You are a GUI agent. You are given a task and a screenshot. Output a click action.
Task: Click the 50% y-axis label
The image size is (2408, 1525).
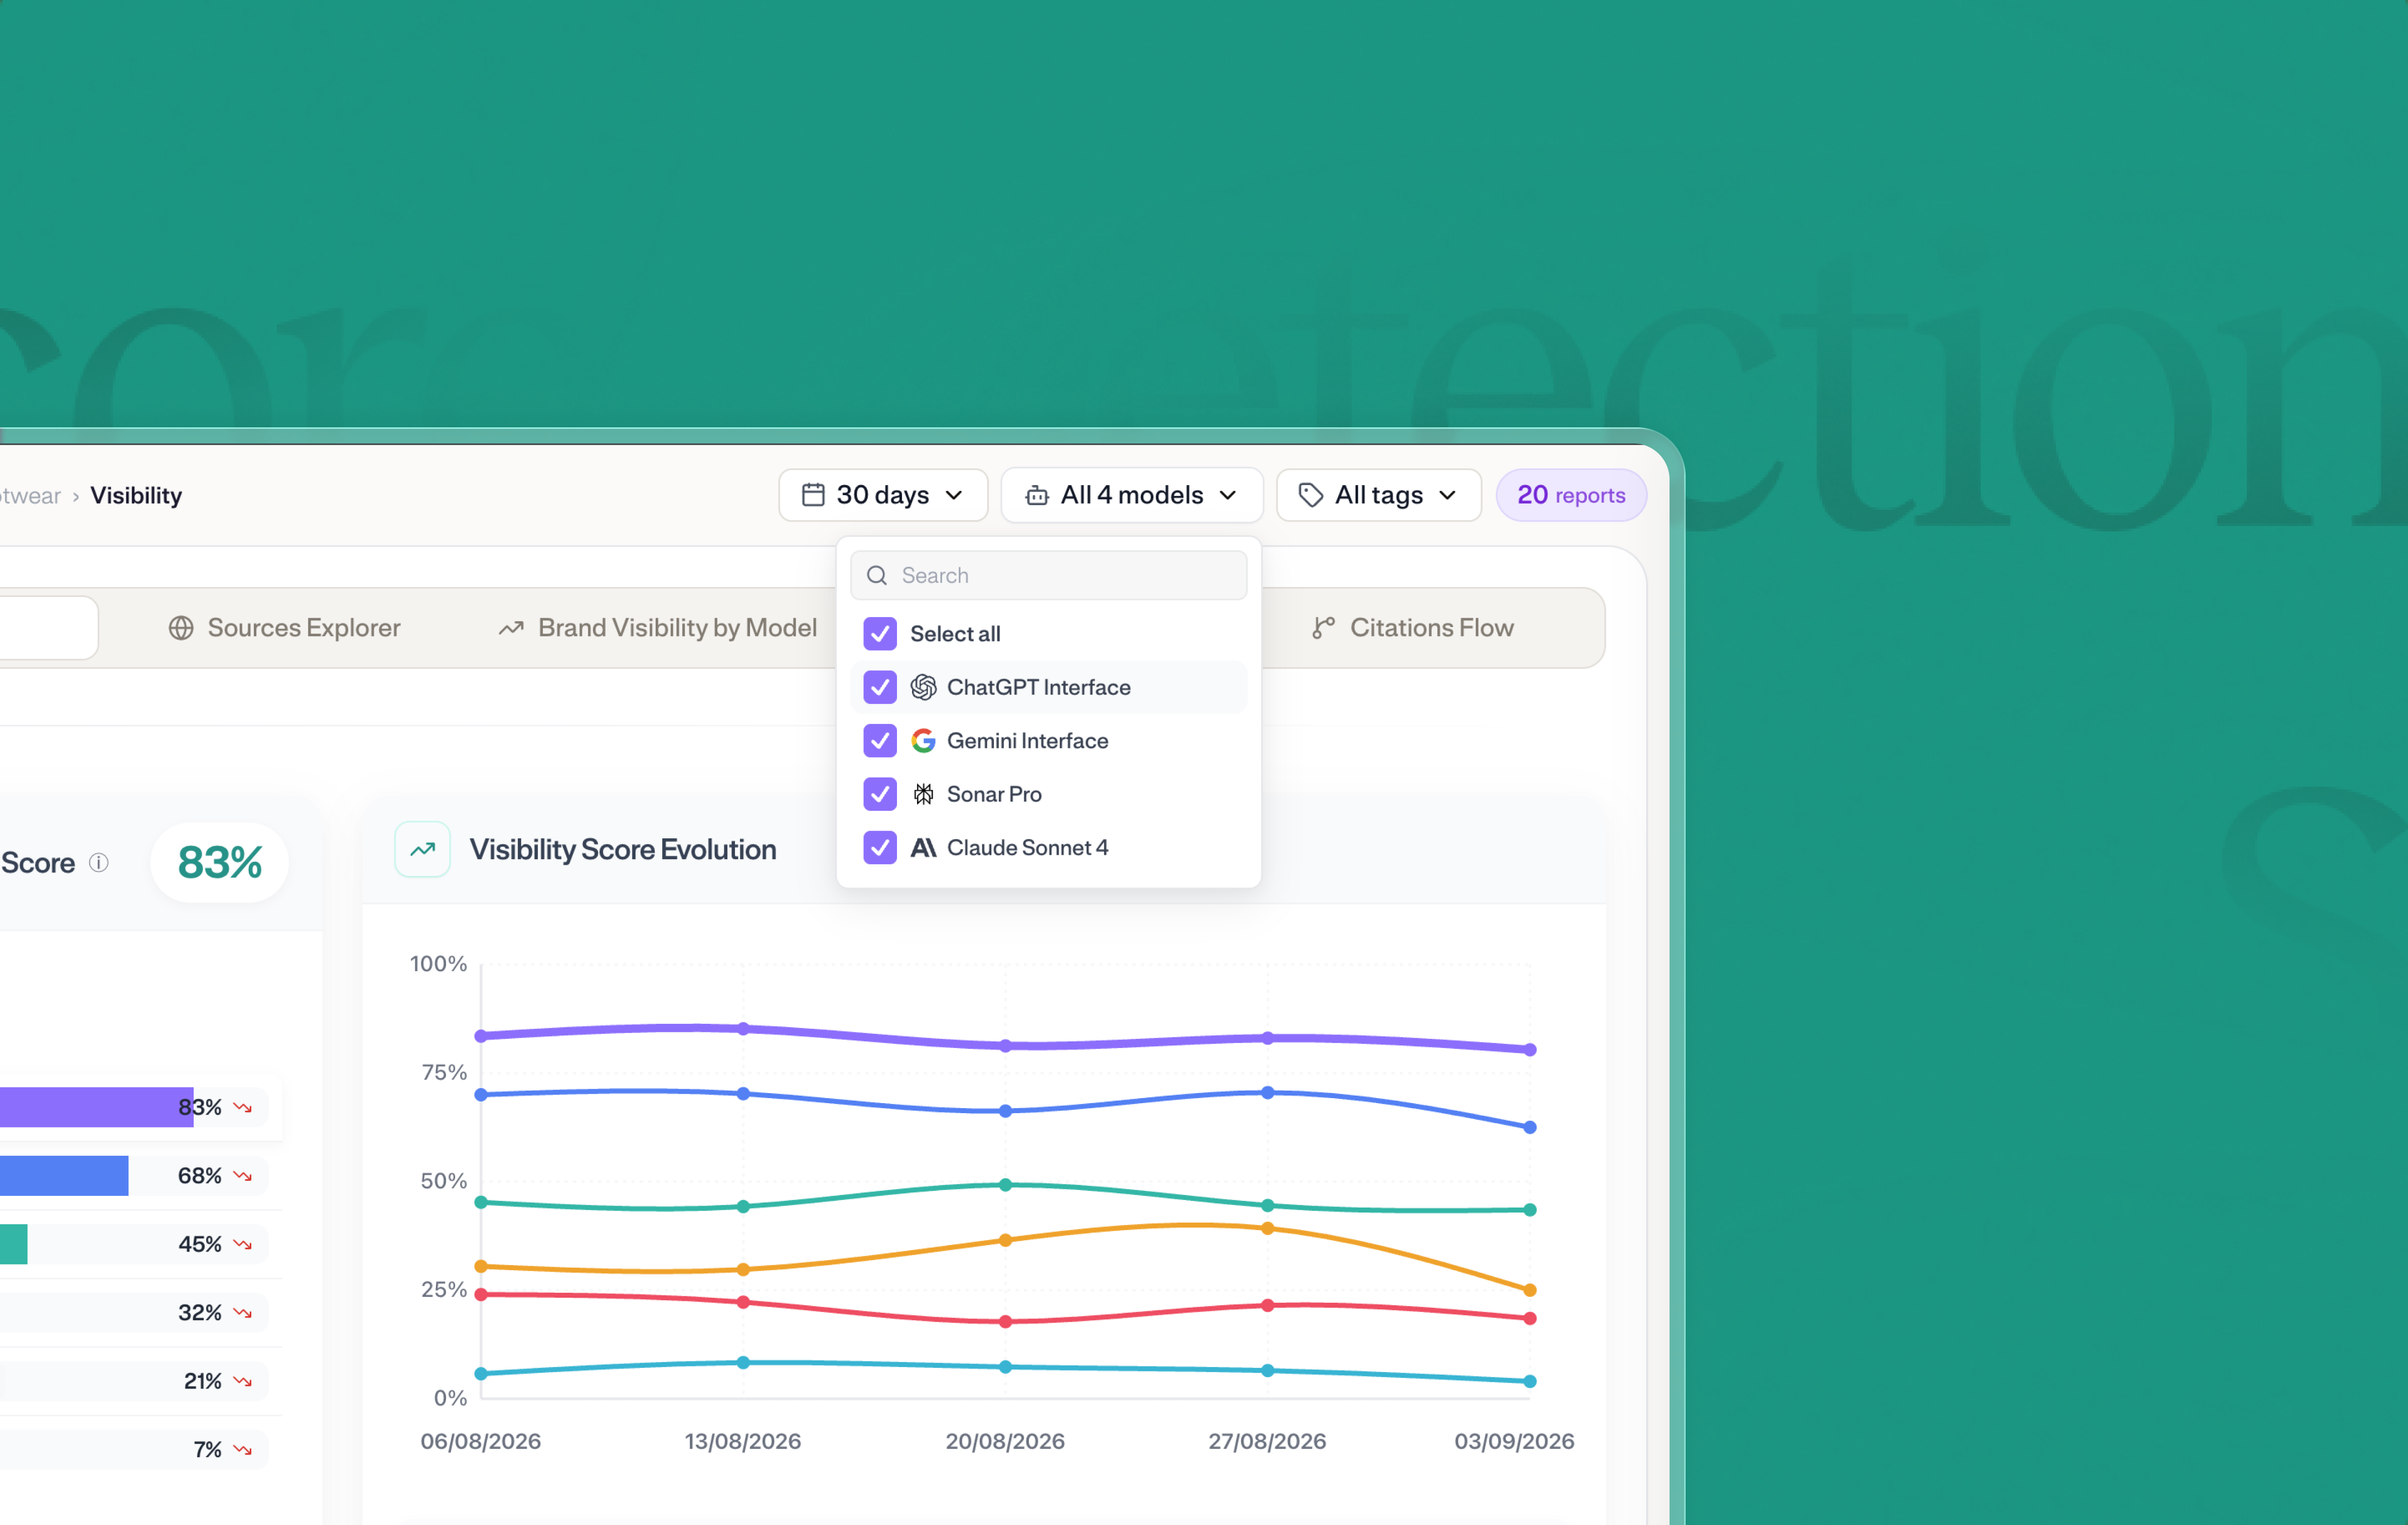tap(443, 1180)
